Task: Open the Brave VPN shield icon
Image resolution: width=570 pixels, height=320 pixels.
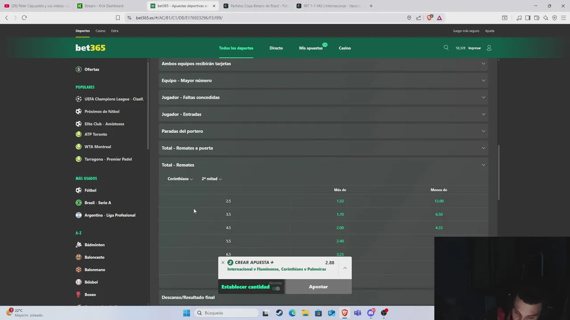Action: tap(554, 18)
